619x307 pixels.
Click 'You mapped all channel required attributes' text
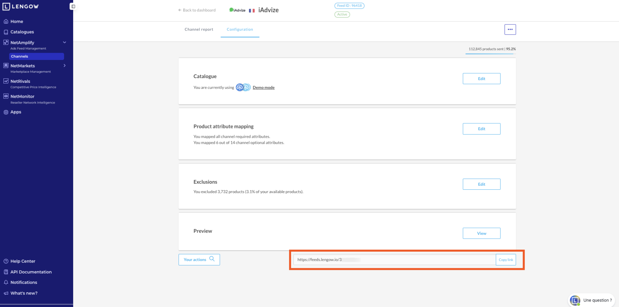(232, 136)
